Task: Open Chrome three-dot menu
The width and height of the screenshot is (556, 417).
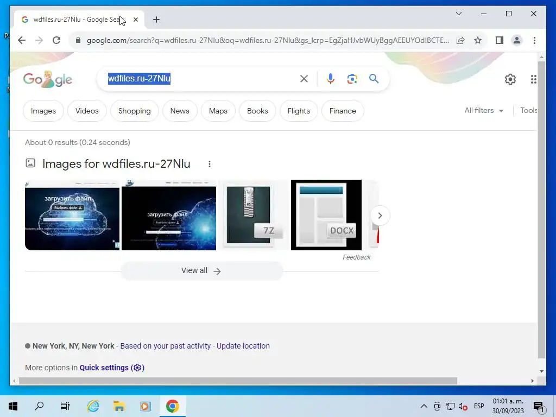Action: coord(534,40)
